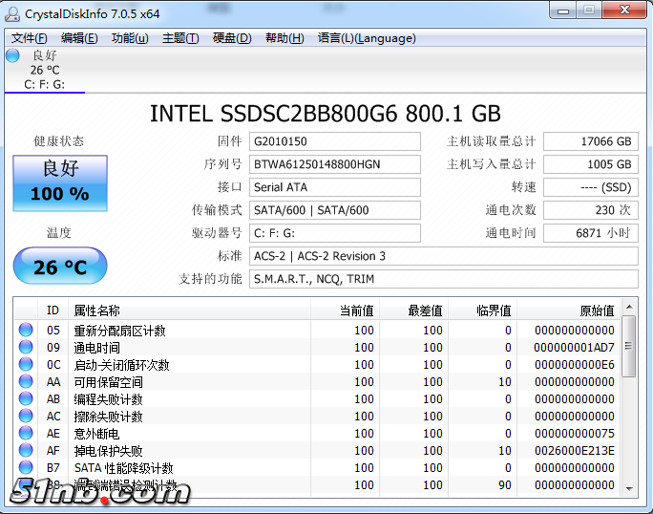Click the transfer mode field SATA/600 | SATA/600

coord(335,210)
